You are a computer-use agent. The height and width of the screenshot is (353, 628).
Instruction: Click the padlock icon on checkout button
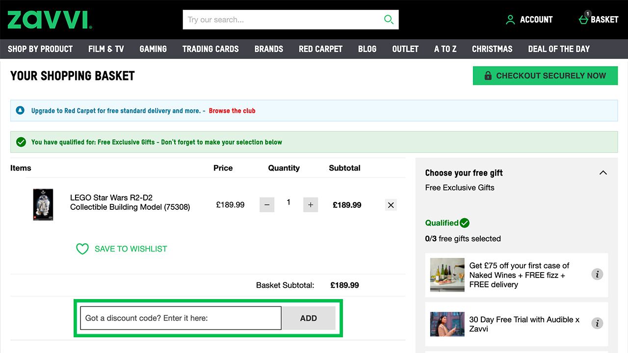tap(488, 76)
